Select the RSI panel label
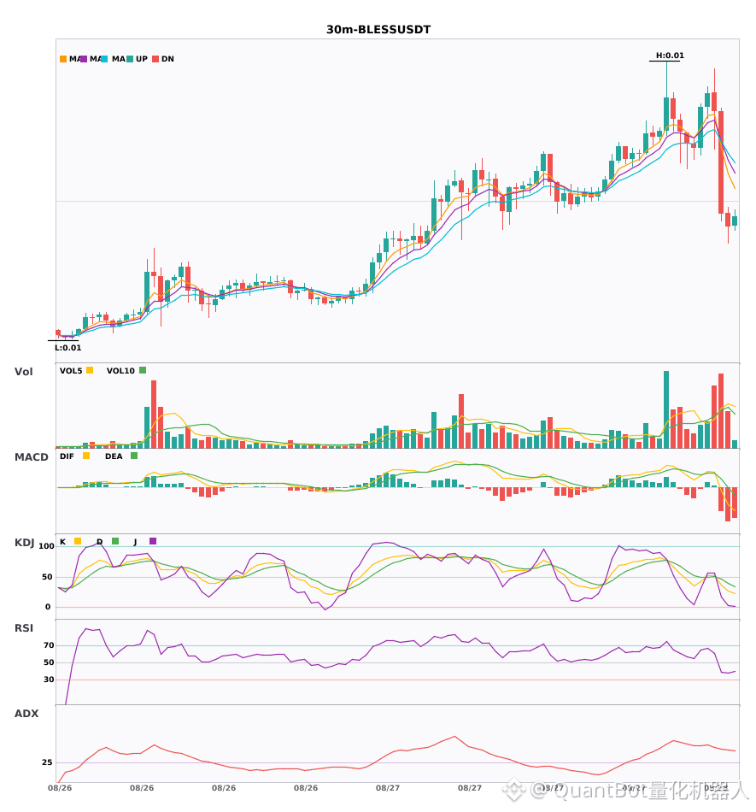Screen dimensions: 756x812 click(24, 628)
